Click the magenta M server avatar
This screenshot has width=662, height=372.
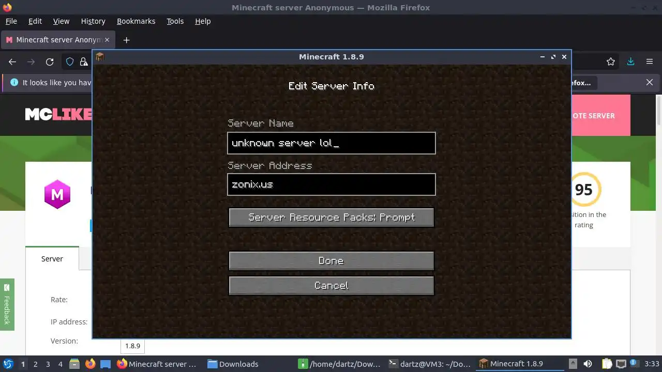(57, 194)
